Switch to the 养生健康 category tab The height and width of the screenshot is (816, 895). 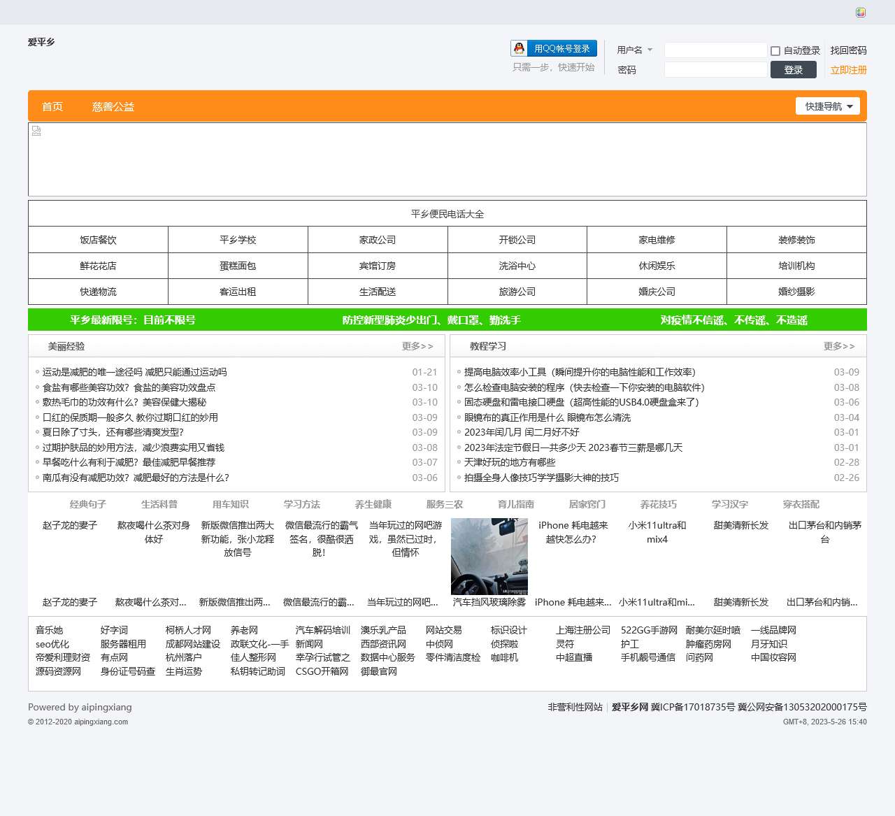[373, 504]
